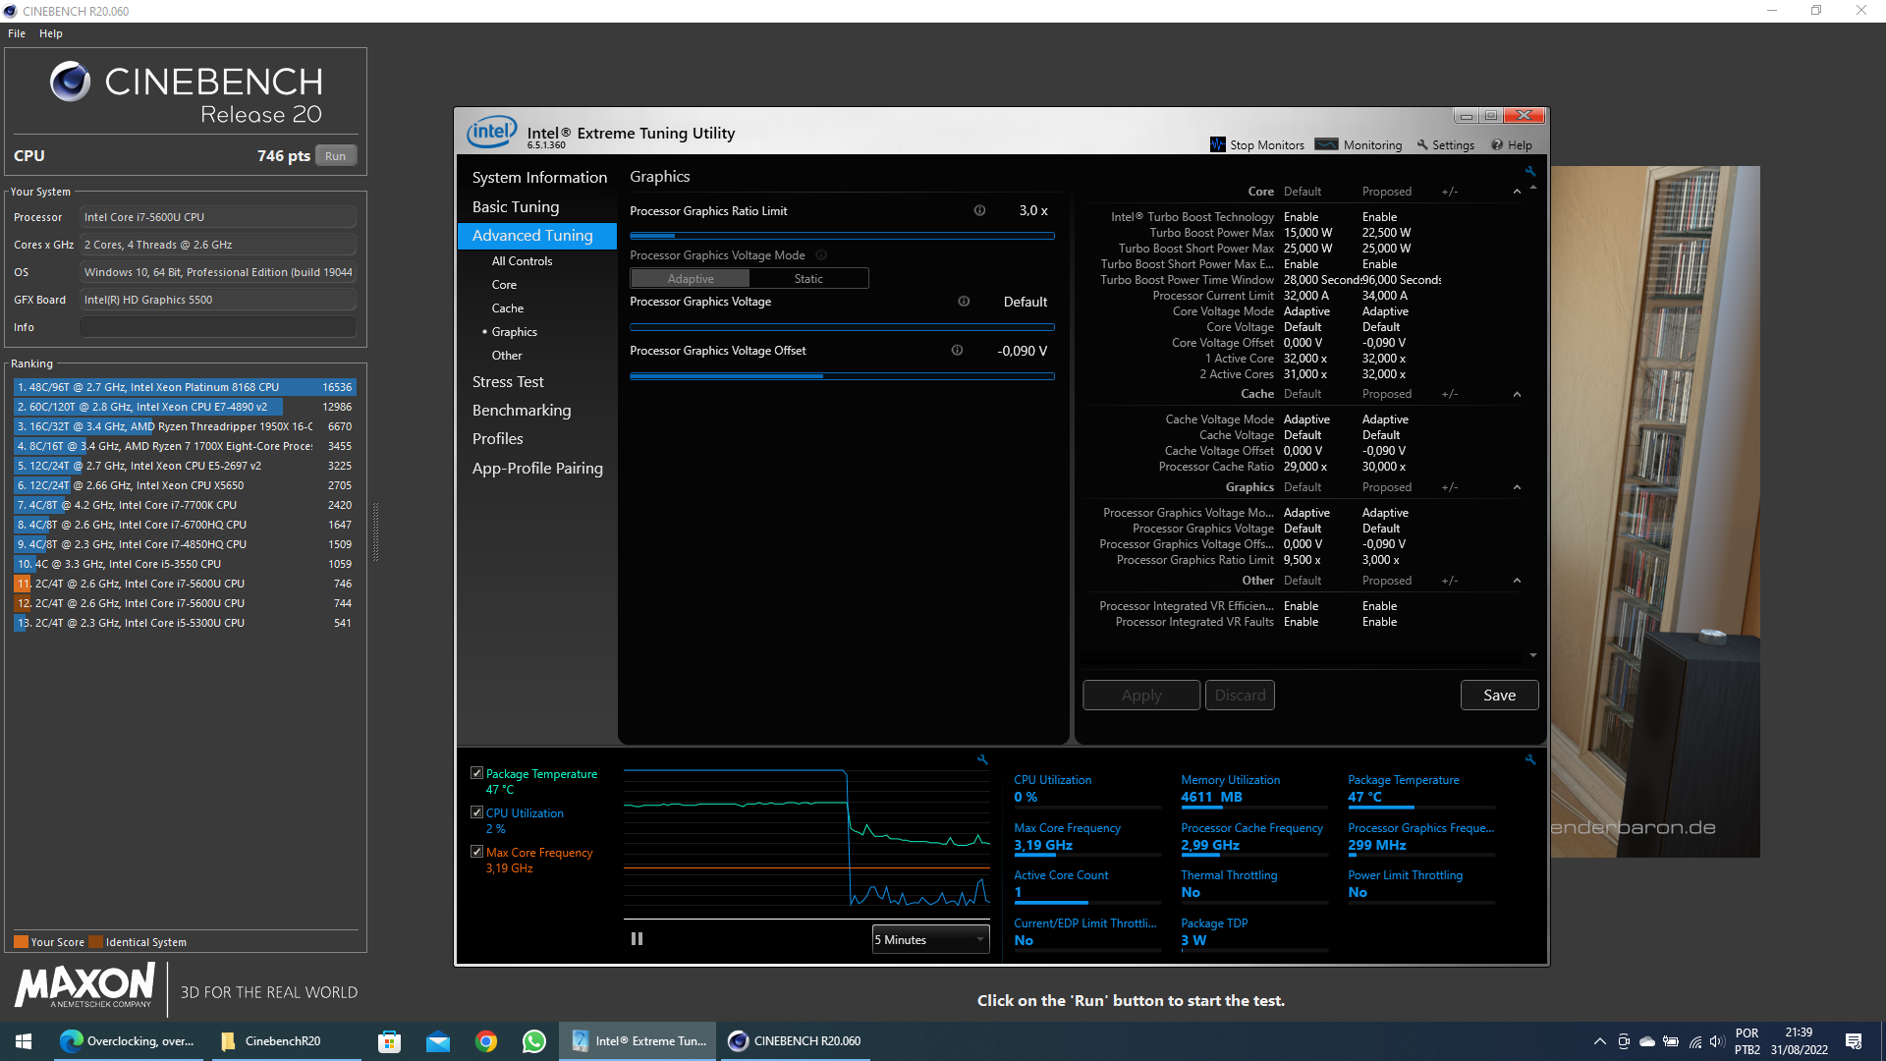
Task: Select Intel Xeon Platinum 8168 ranking row
Action: tap(185, 387)
